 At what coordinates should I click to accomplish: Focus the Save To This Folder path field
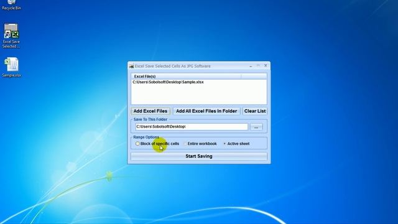(x=192, y=127)
